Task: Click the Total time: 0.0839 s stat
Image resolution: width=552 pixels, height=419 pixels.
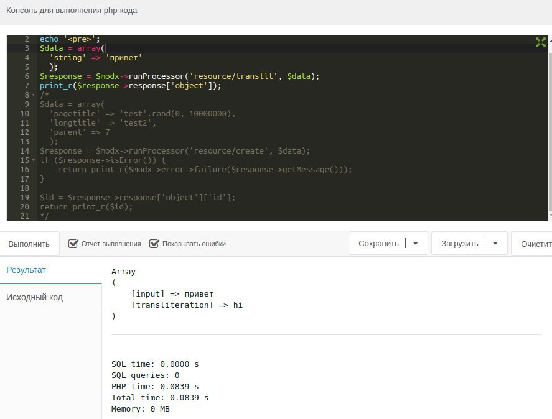Action: point(160,397)
